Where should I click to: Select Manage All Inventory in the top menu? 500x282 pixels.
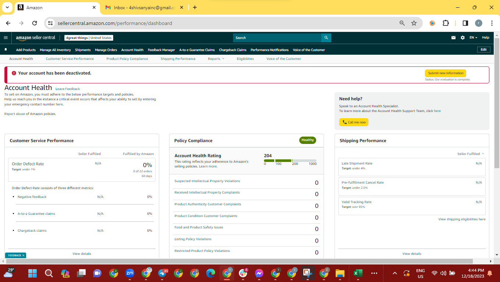[x=55, y=50]
